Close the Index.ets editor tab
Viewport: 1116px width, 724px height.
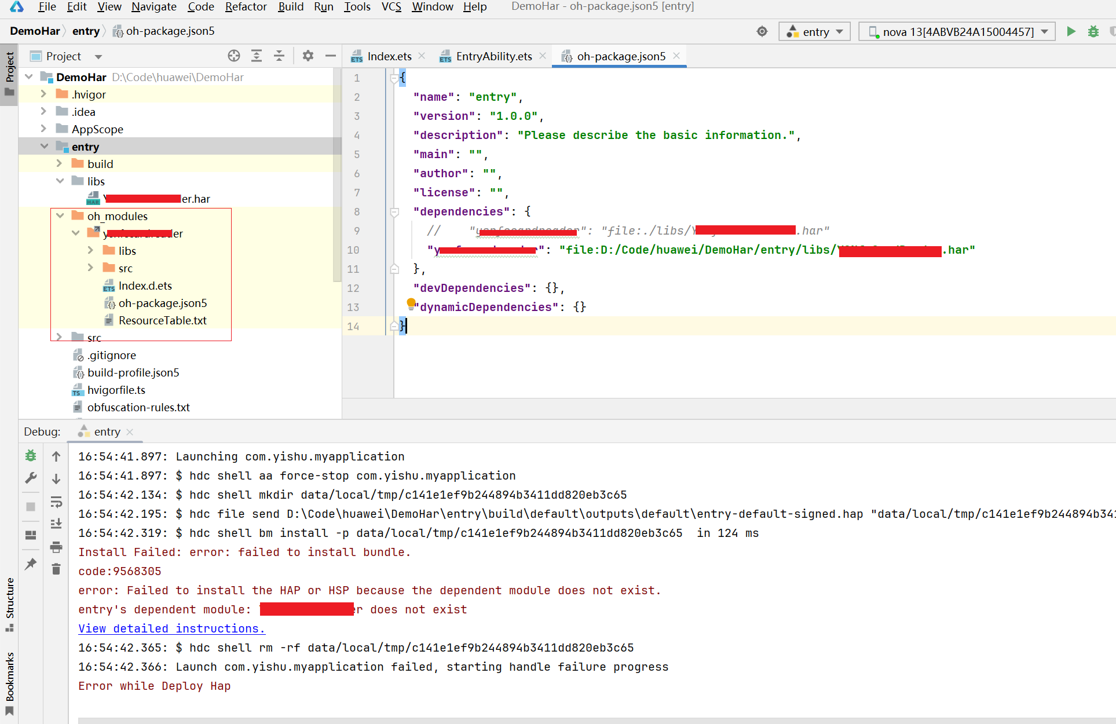(422, 56)
